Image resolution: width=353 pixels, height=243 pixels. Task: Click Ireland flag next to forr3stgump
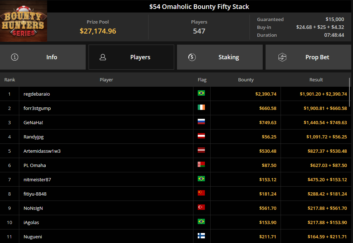click(201, 107)
